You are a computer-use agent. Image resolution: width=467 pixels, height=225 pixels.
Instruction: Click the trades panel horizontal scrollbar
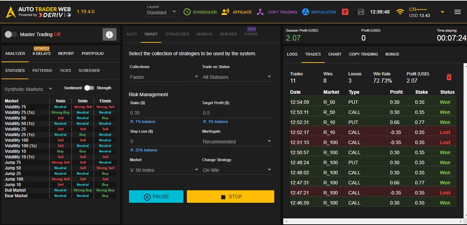pos(373,221)
